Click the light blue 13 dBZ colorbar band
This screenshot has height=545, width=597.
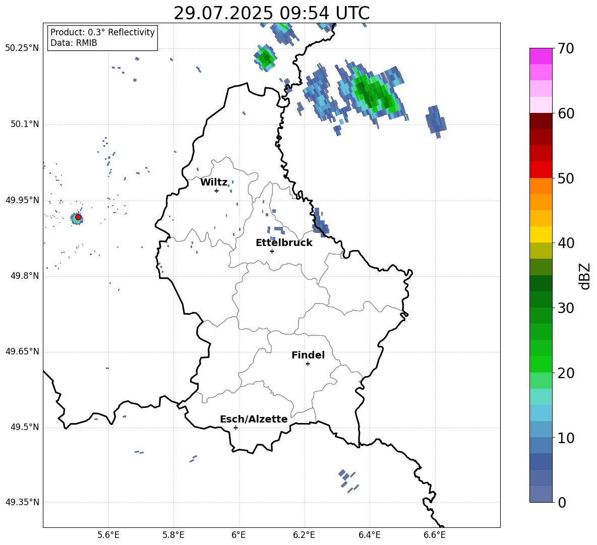coord(541,413)
